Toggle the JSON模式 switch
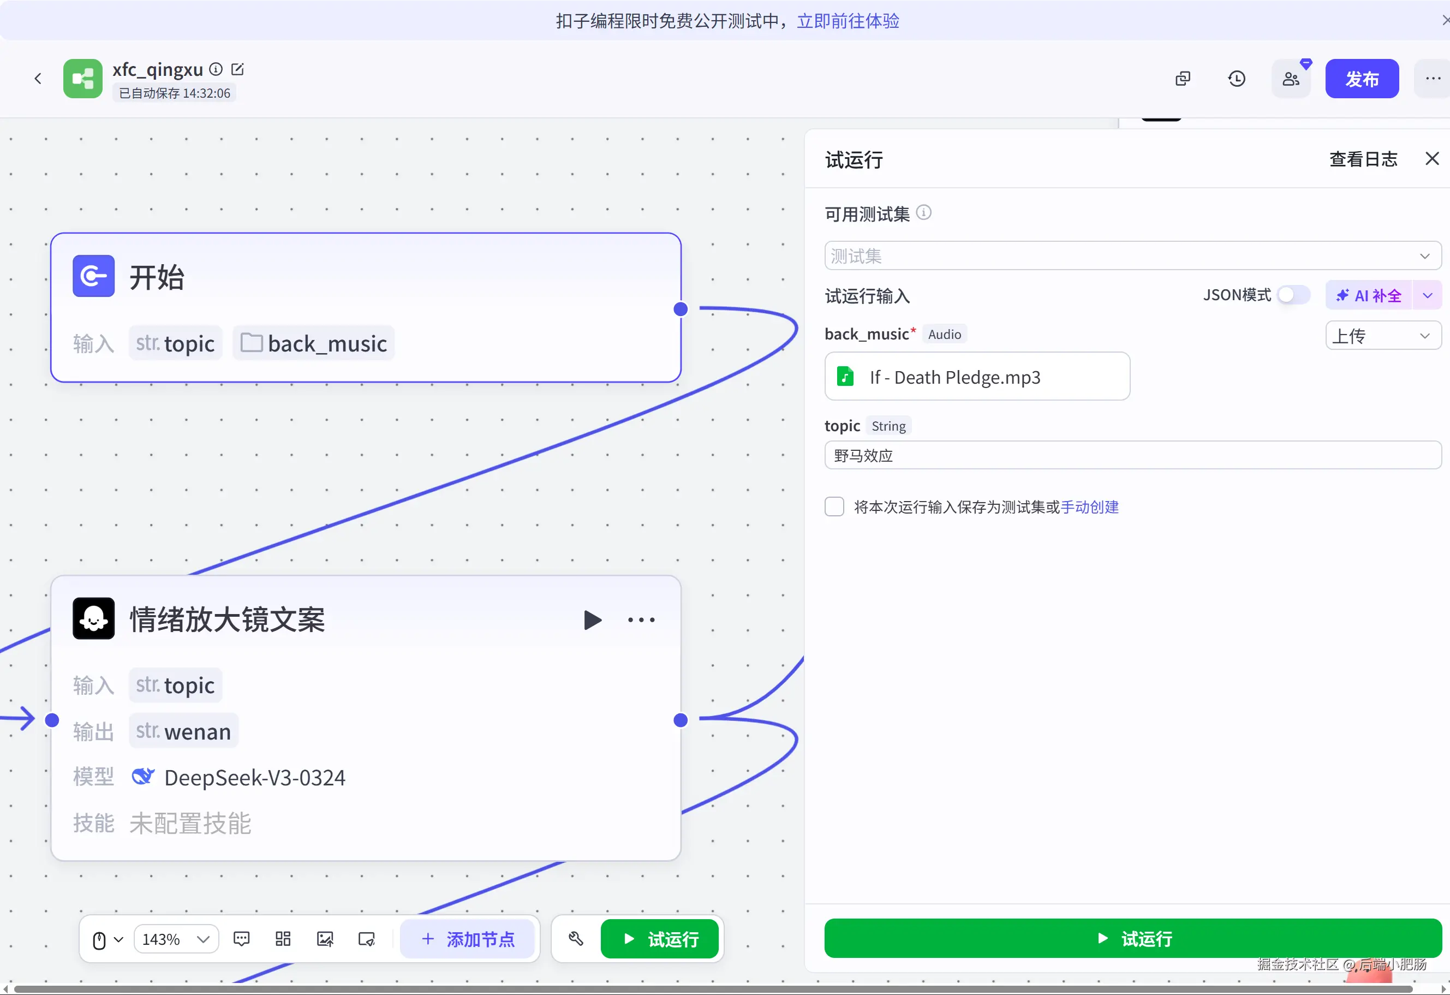This screenshot has width=1450, height=995. click(1293, 295)
